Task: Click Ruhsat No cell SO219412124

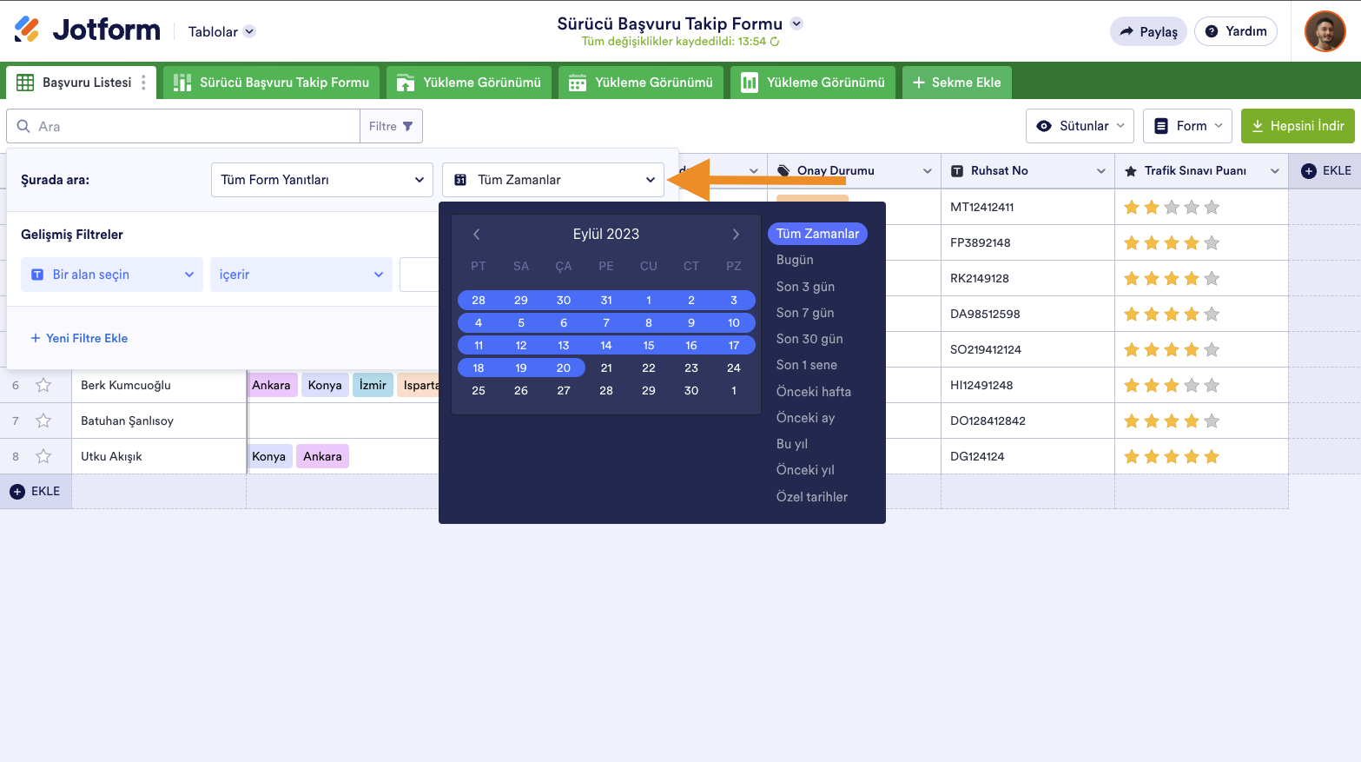Action: pos(1027,349)
